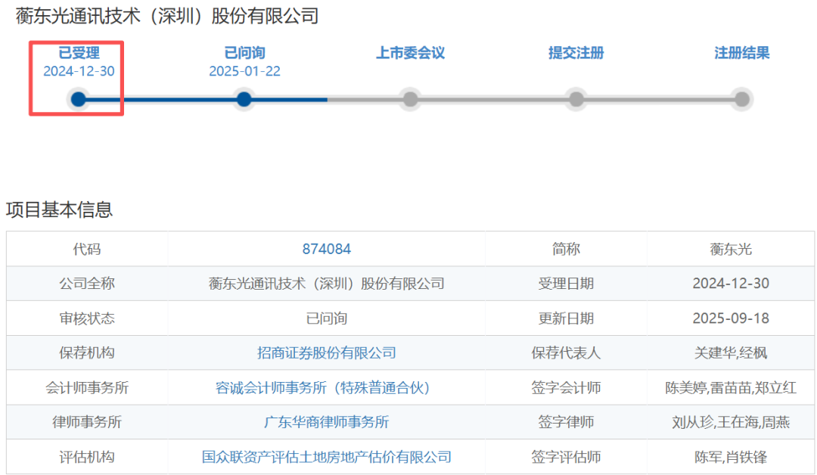Click the grey timeline dot under 注册结果
This screenshot has width=817, height=475.
coord(741,99)
